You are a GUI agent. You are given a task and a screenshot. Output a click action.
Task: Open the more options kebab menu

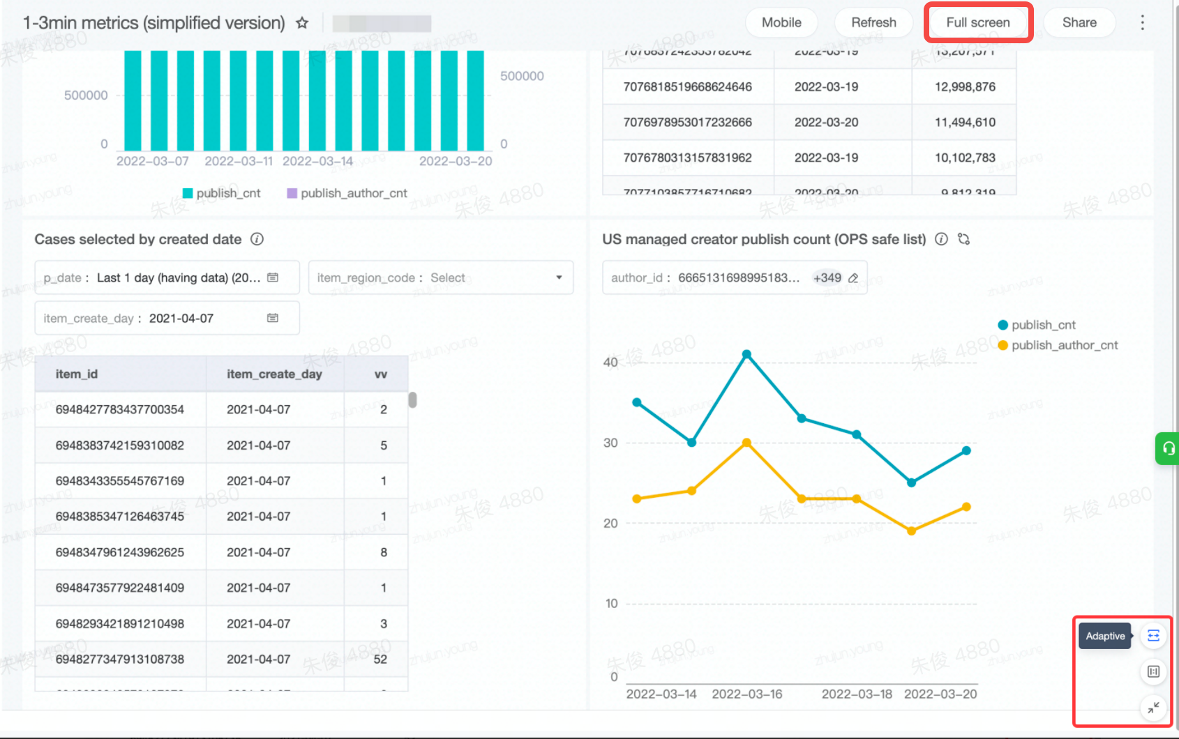tap(1142, 22)
